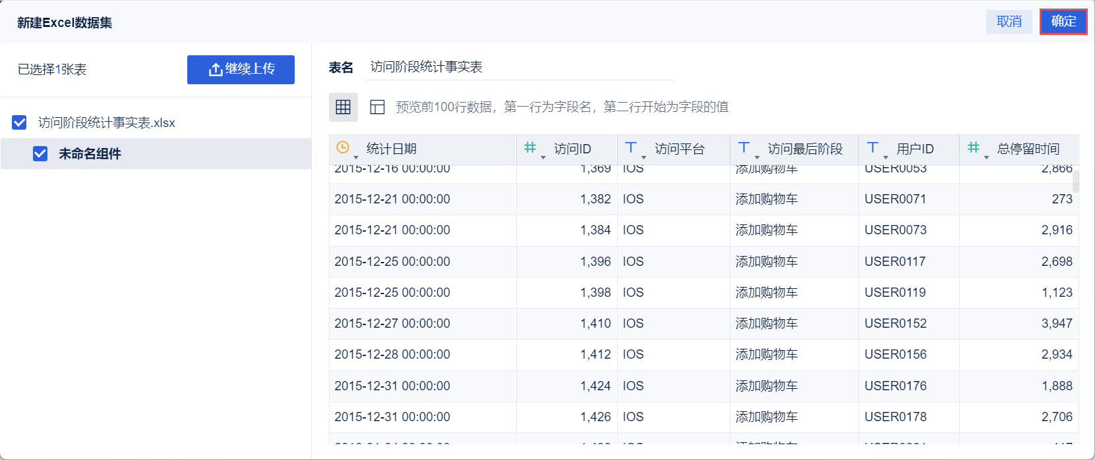Click 访问ID value 1,426
The image size is (1095, 460).
595,417
